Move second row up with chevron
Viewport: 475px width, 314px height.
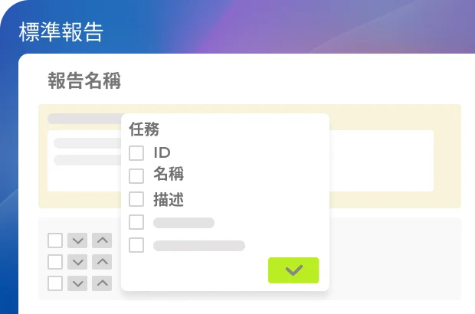click(102, 262)
